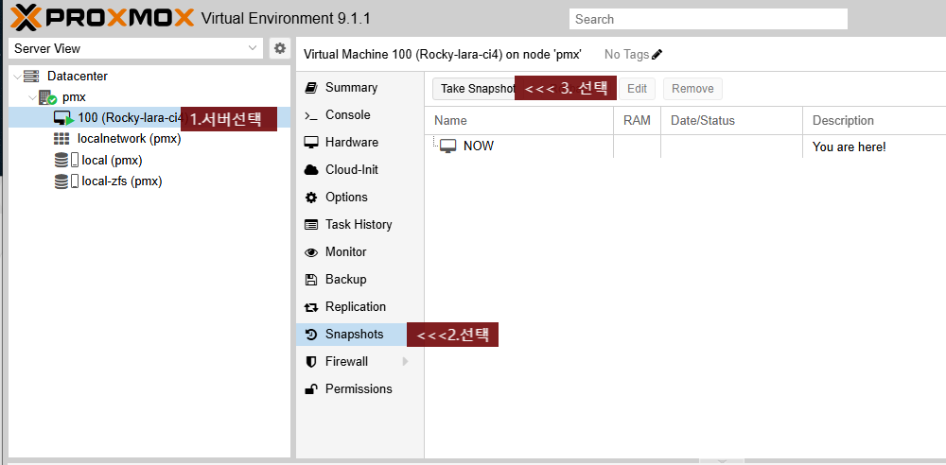Click the Take Snapshot button
This screenshot has width=946, height=465.
[x=475, y=89]
